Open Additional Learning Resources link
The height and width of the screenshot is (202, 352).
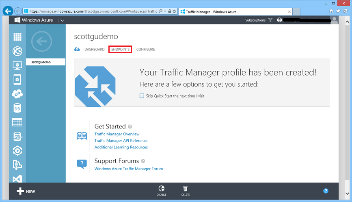[121, 147]
